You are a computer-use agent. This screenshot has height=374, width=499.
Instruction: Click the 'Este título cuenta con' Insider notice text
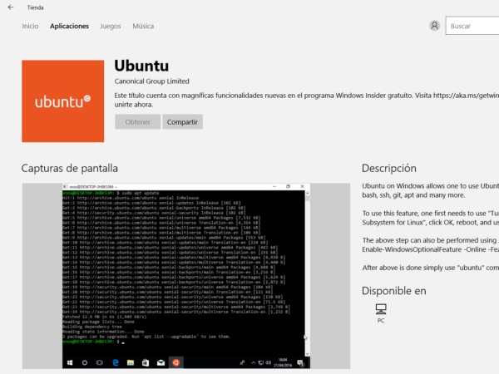(306, 100)
